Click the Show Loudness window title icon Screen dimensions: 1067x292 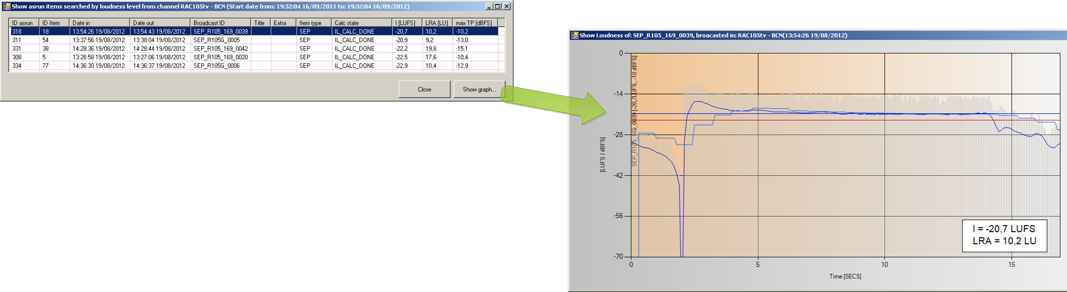tap(574, 35)
